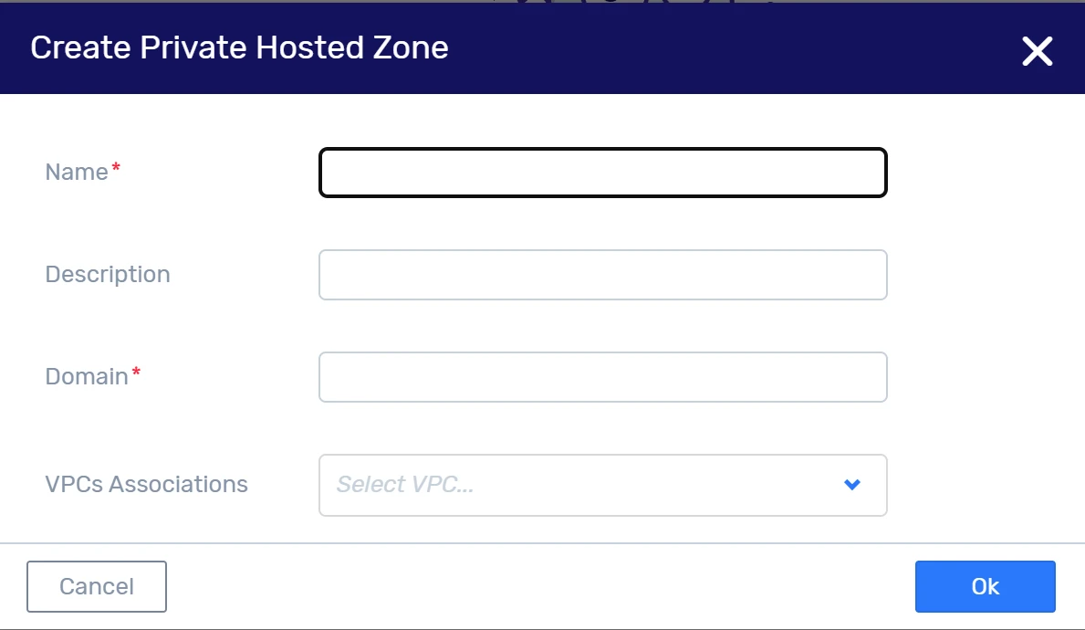Image resolution: width=1085 pixels, height=630 pixels.
Task: Click into the Description text field
Action: tap(602, 275)
